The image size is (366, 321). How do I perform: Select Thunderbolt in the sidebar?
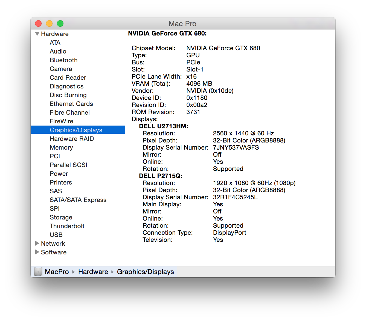click(x=67, y=226)
